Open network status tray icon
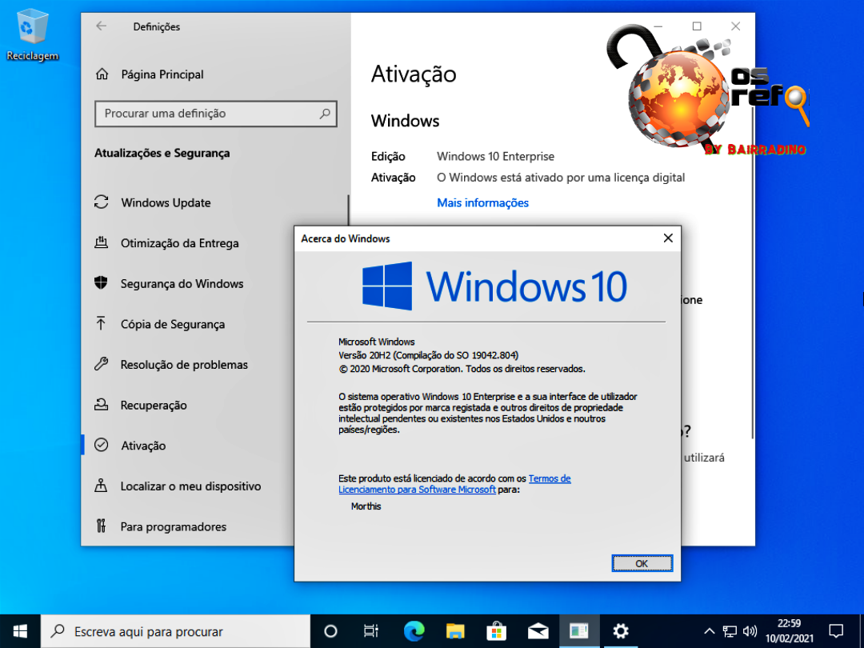Screen dimensions: 864x648 tap(730, 631)
